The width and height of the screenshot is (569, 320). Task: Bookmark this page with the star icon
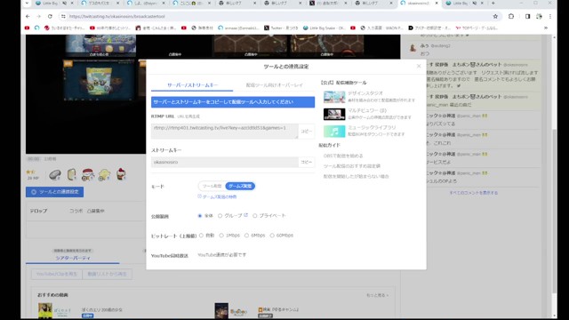[x=495, y=16]
